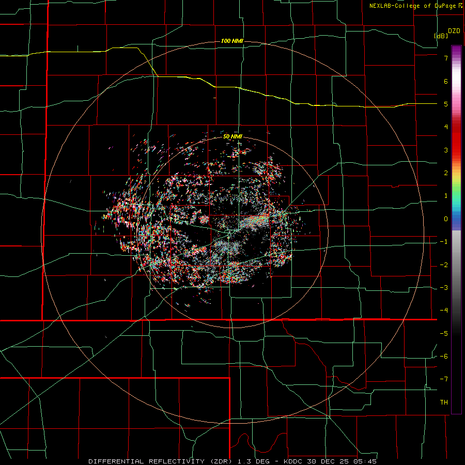Click the TH threshold label on the scale
Image resolution: width=465 pixels, height=465 pixels.
(x=444, y=402)
